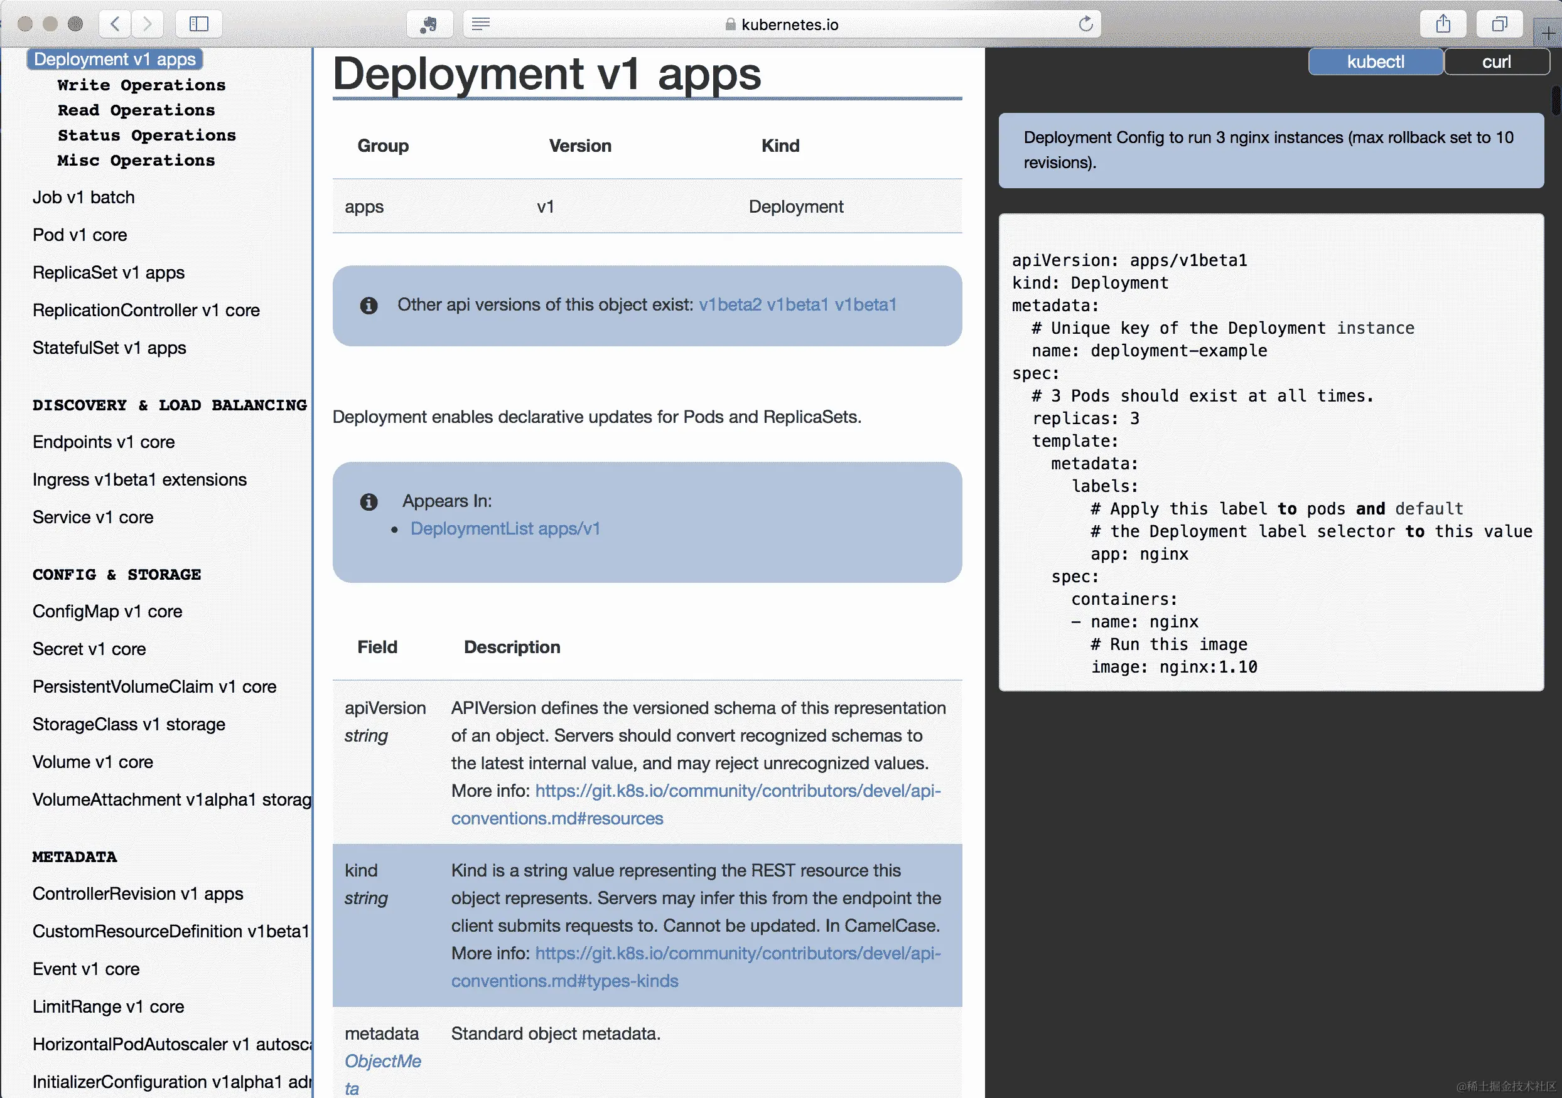Expand Write Operations under Deployment

[x=141, y=85]
